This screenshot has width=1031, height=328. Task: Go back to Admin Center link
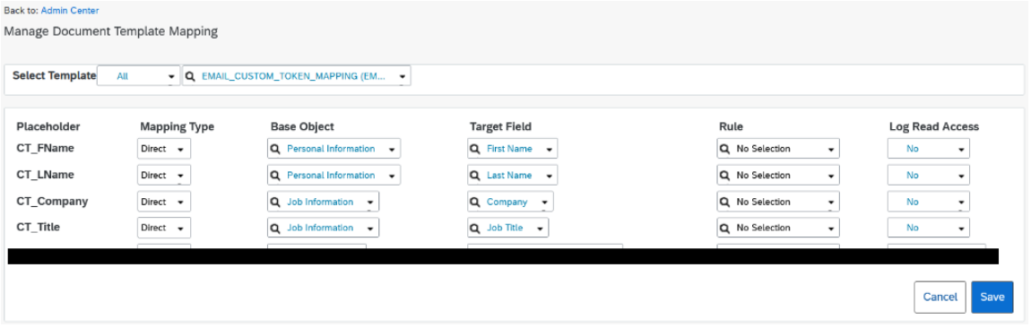point(70,11)
